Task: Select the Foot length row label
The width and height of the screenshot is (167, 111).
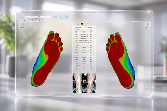Action: [84, 31]
